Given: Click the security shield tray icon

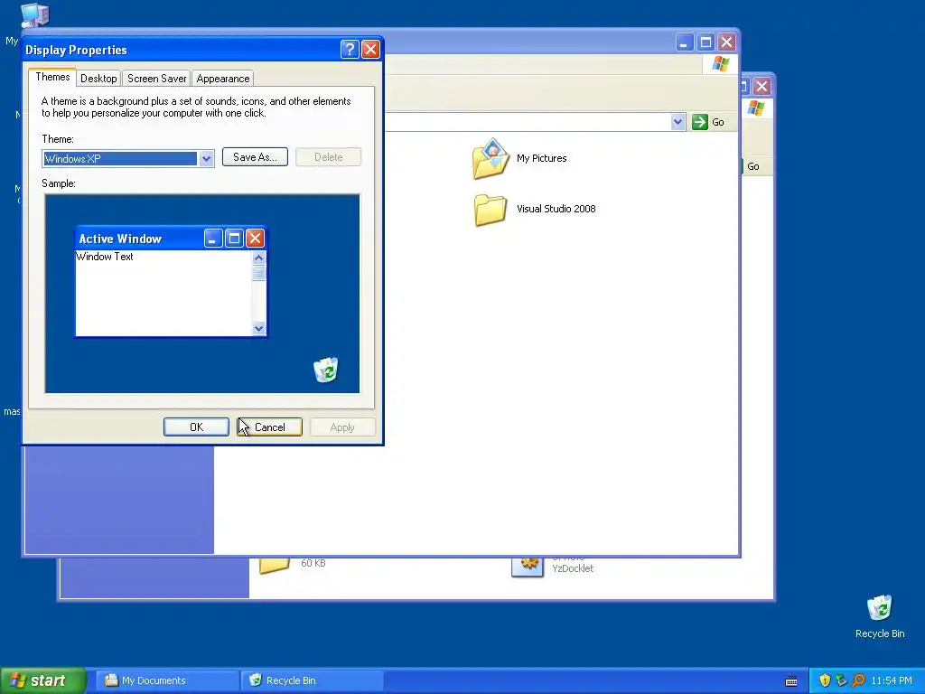Looking at the screenshot, I should click(x=825, y=680).
